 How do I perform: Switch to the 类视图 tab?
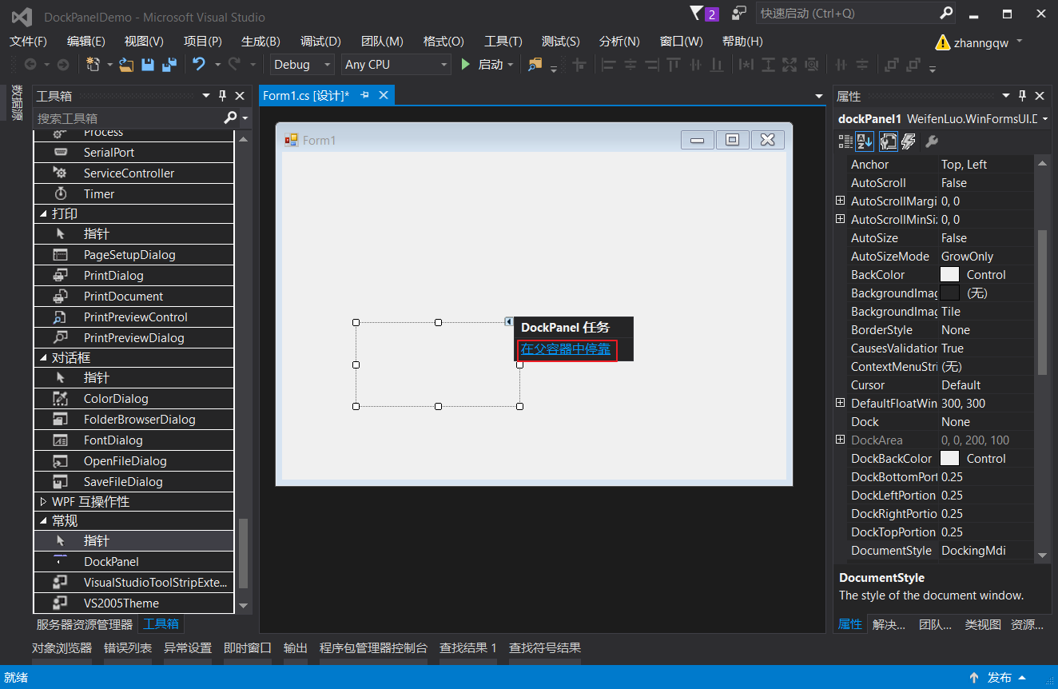tap(983, 624)
